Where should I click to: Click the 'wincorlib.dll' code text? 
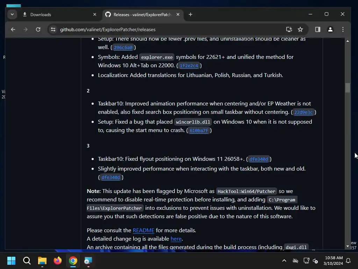pyautogui.click(x=193, y=122)
